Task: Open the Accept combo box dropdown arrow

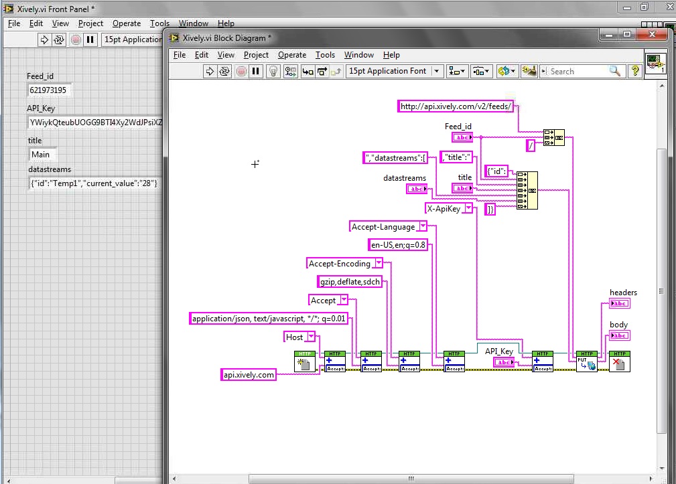Action: tap(344, 300)
